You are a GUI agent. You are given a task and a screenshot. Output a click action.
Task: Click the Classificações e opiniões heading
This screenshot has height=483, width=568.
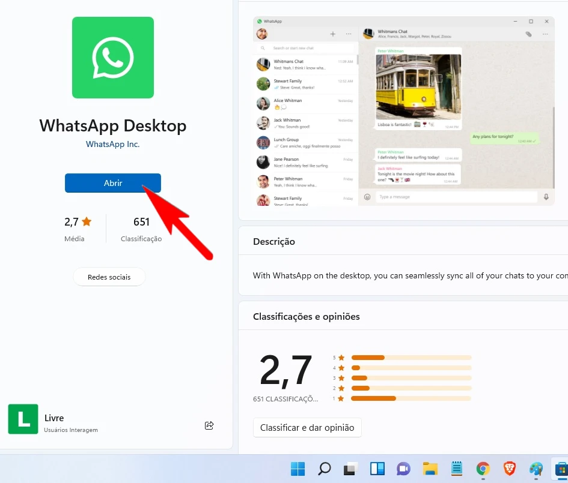pyautogui.click(x=307, y=316)
